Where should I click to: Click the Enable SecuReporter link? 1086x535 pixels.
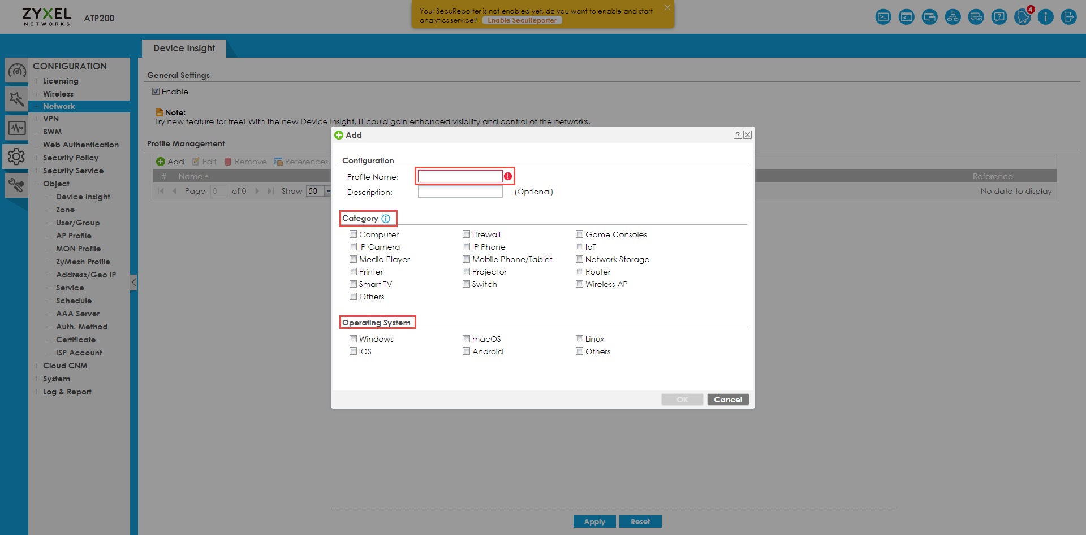coord(522,20)
